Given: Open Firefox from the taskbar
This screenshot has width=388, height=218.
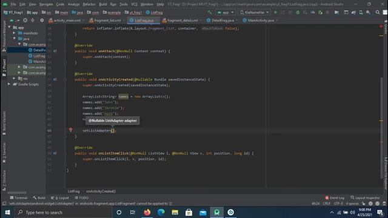Looking at the screenshot, I should coord(147,213).
